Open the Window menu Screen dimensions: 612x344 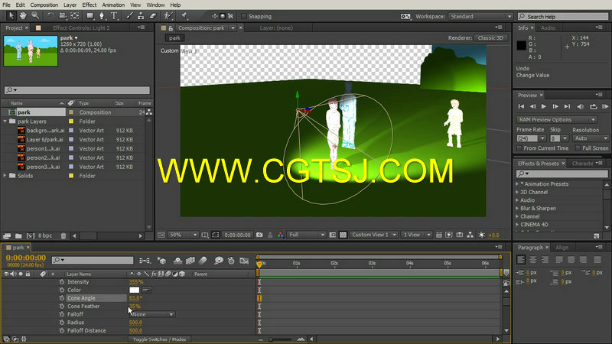[x=155, y=5]
